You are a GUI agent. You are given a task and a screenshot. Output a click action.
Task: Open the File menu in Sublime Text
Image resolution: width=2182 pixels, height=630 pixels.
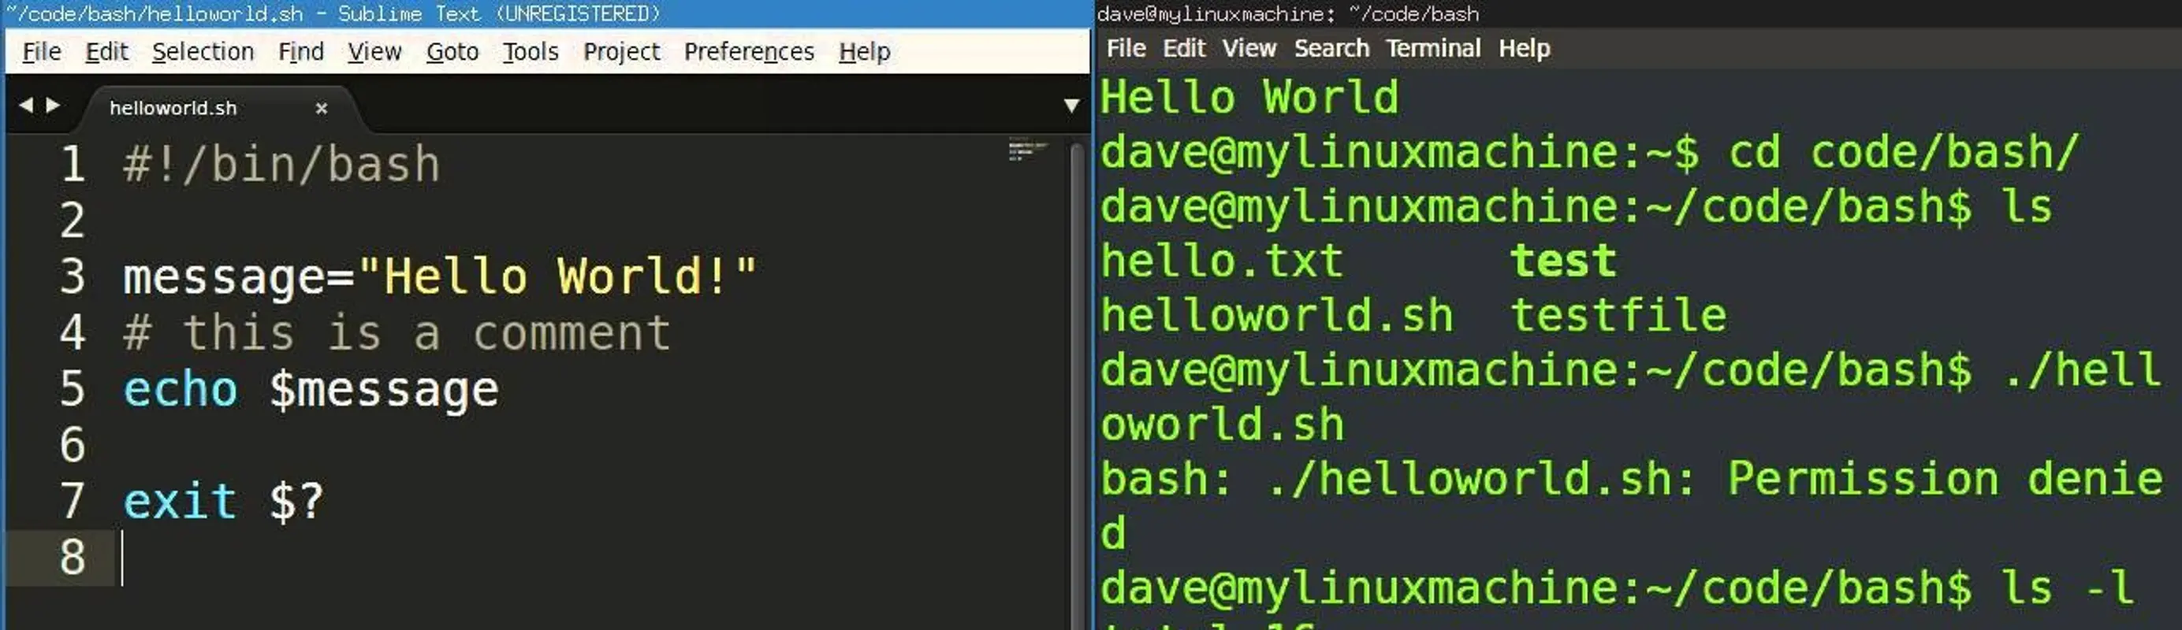coord(42,52)
